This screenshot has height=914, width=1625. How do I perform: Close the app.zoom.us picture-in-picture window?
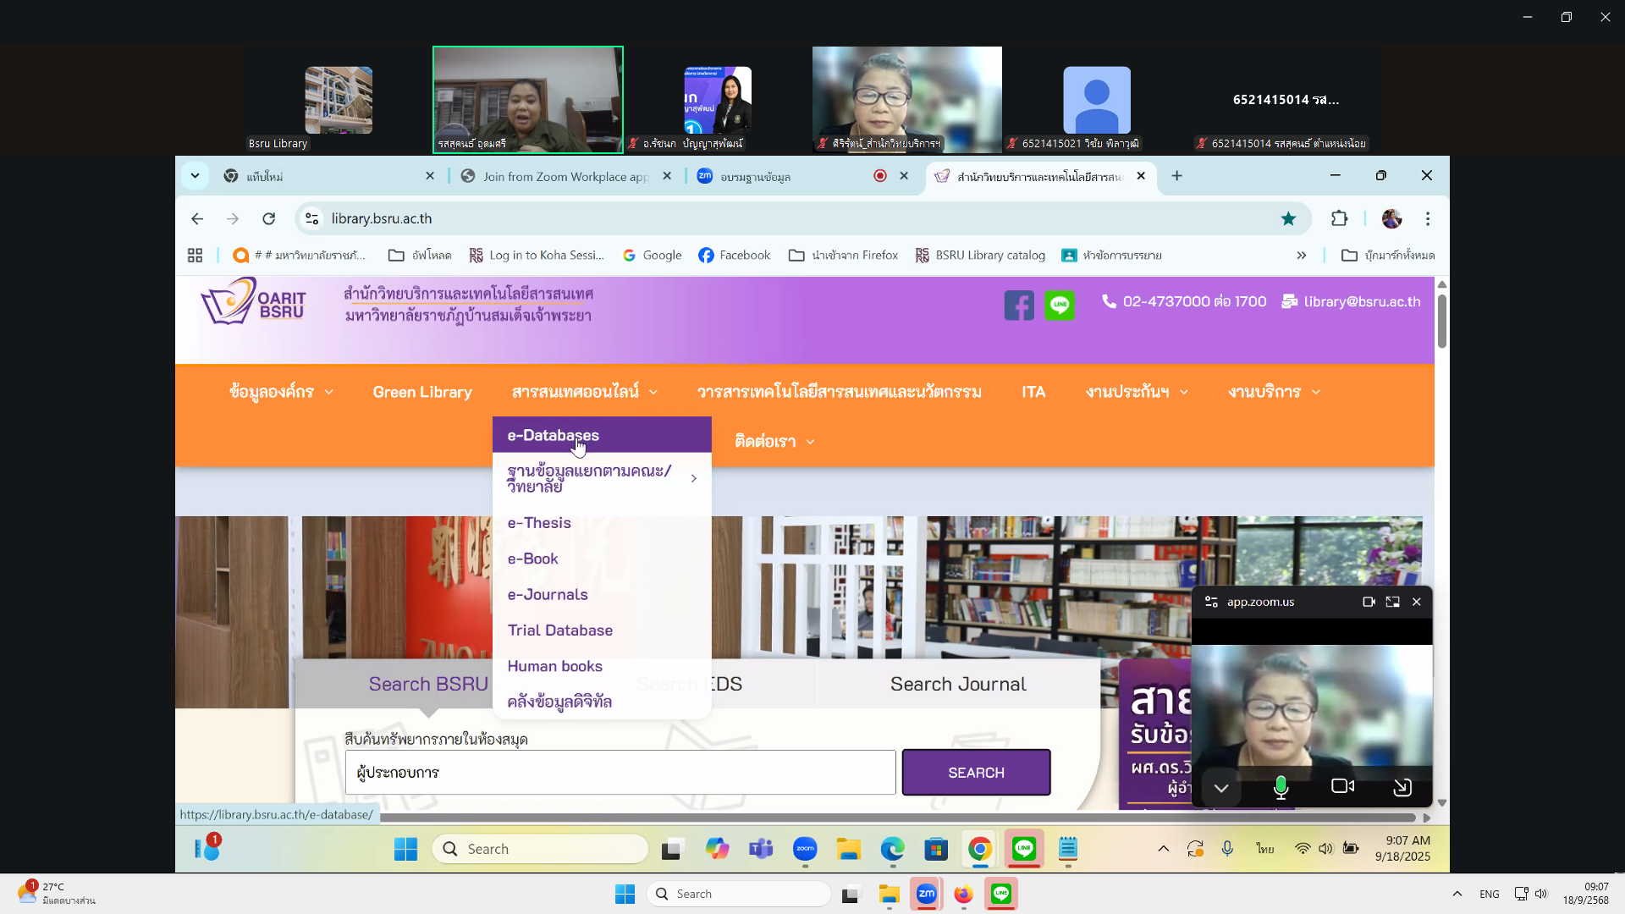[1417, 603]
